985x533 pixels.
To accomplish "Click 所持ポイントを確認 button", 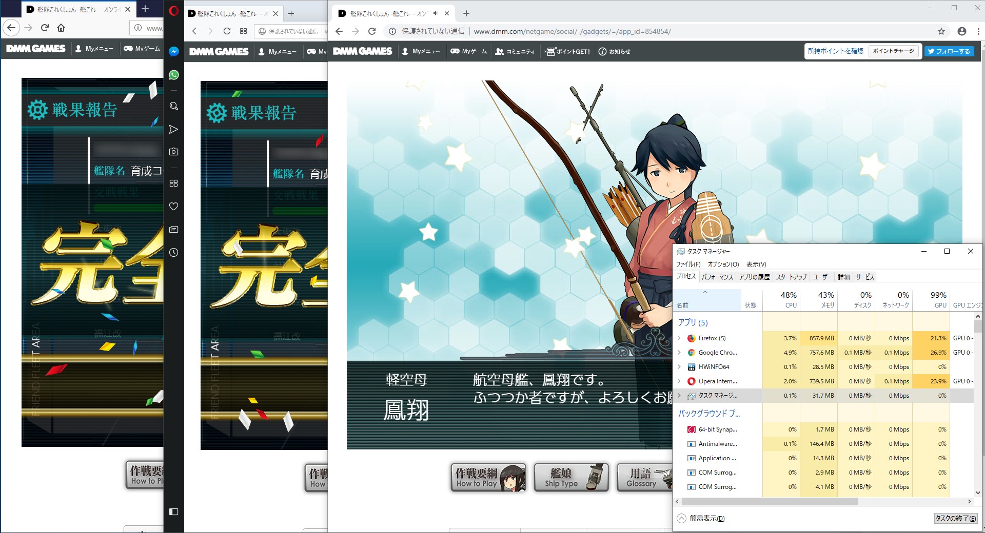I will coord(835,51).
